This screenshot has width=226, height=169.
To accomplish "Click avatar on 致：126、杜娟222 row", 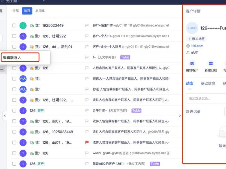I will [23, 36].
